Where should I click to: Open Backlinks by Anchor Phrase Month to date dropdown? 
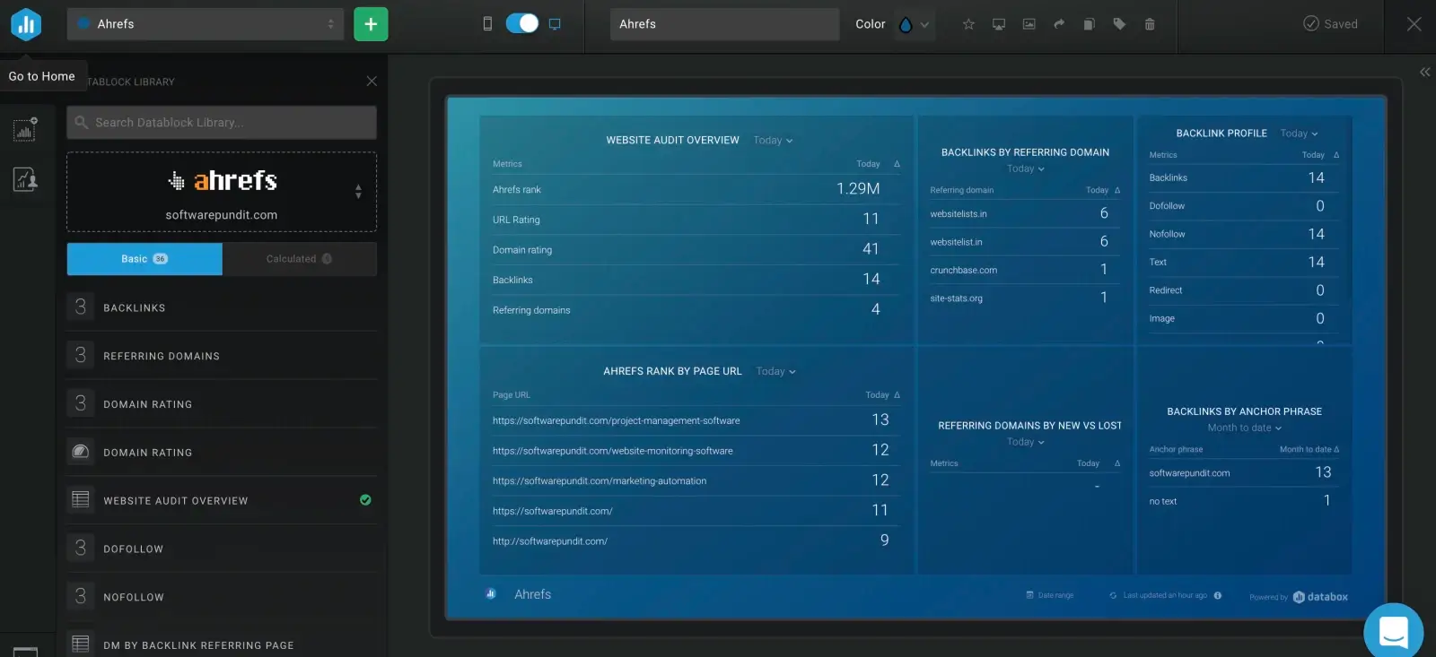(x=1244, y=428)
